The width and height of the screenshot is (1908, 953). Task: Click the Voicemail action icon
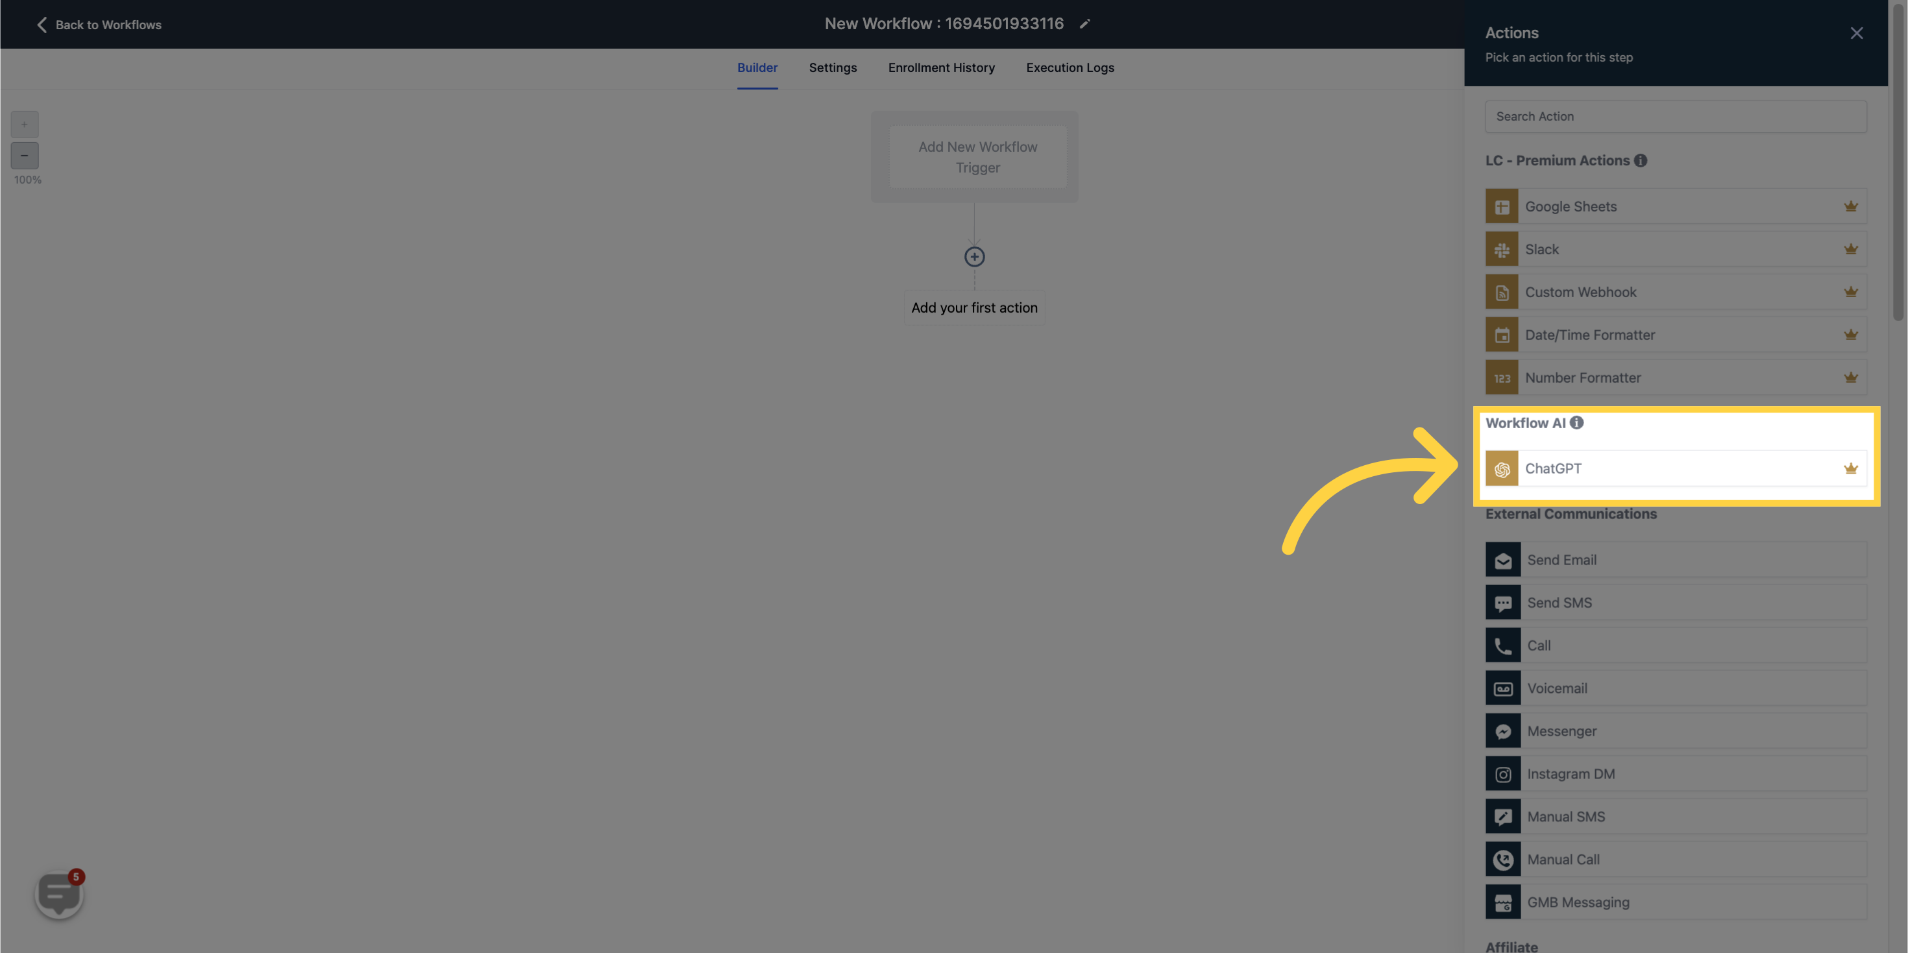click(x=1503, y=688)
